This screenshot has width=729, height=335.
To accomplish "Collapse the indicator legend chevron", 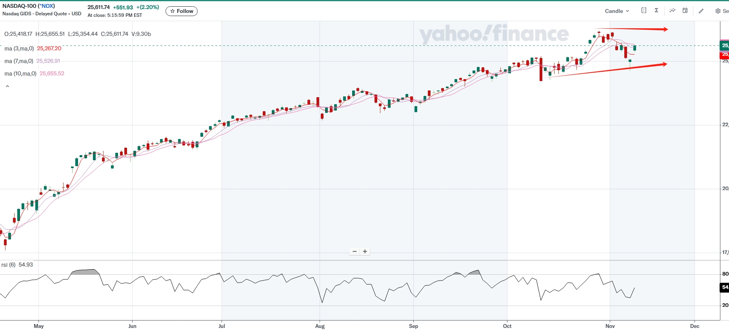I will [x=7, y=86].
